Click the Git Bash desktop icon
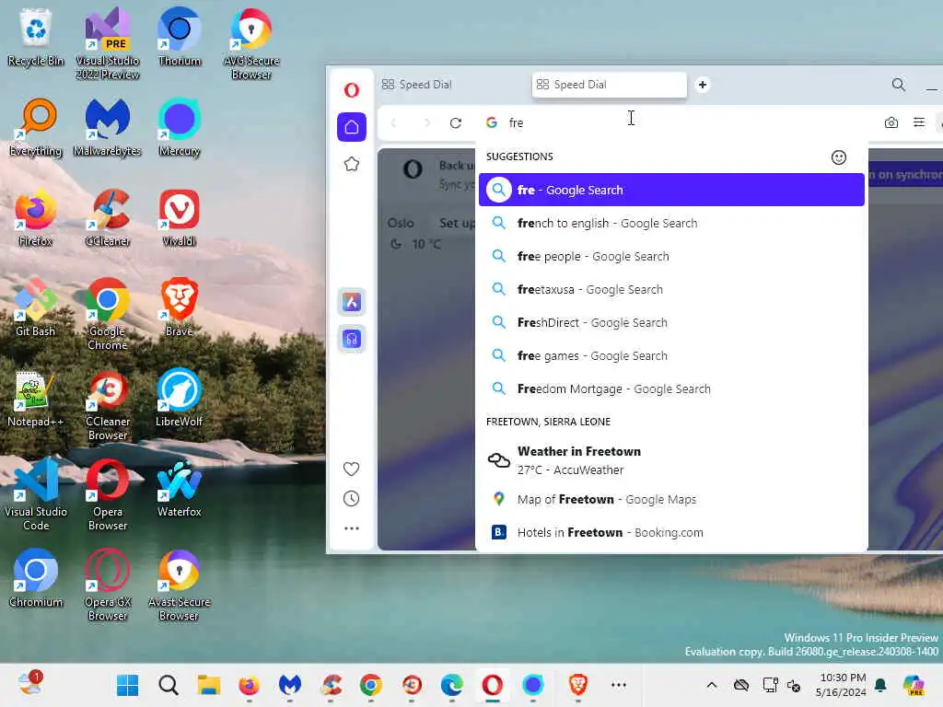The image size is (943, 707). coord(36,307)
